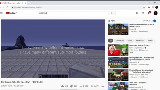Open How I got the All Advancements title
Viewport: 160px width, 90px height.
tap(141, 59)
